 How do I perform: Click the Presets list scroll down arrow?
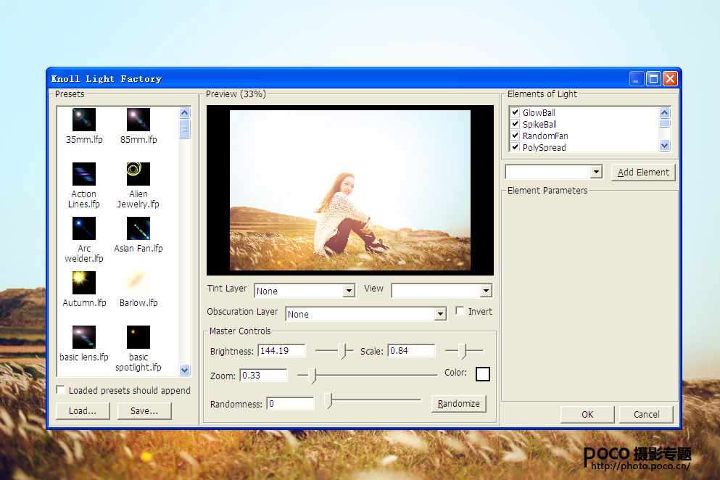[x=185, y=371]
